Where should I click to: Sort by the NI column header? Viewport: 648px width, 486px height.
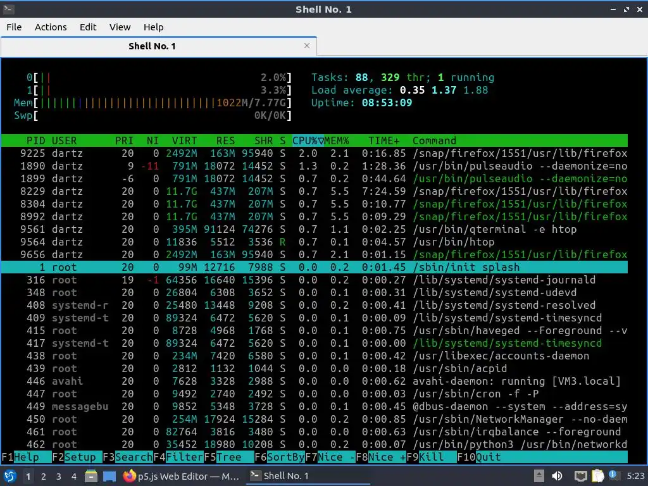153,140
